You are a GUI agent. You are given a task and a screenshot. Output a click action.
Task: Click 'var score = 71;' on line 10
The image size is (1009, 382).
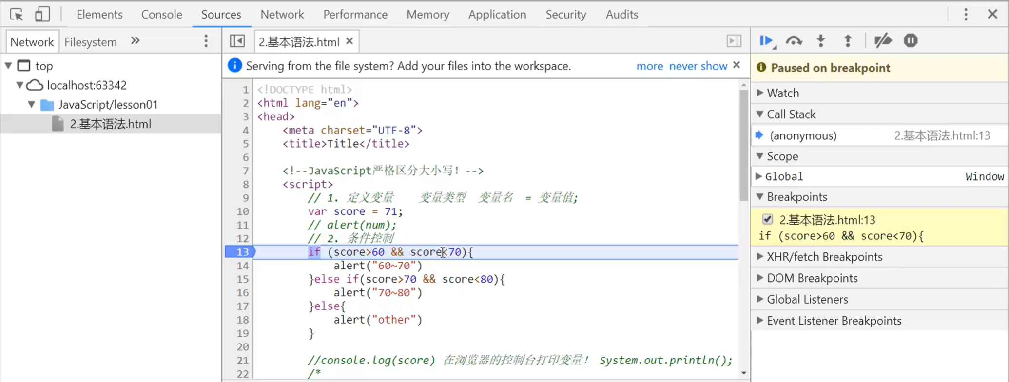[x=355, y=211]
